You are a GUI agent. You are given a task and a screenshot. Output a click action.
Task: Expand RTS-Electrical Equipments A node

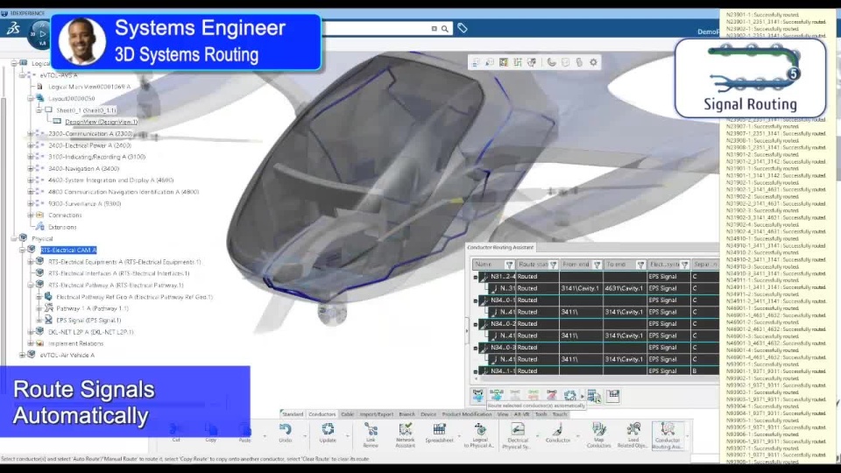pyautogui.click(x=31, y=262)
